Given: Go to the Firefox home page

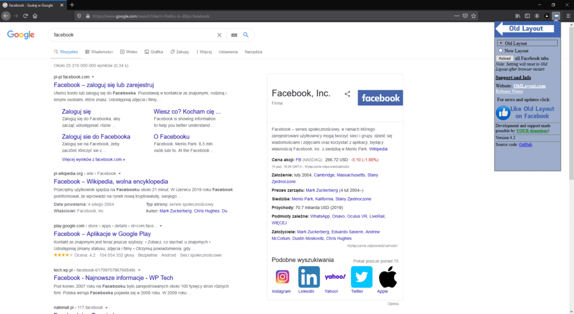Looking at the screenshot, I should (x=35, y=16).
